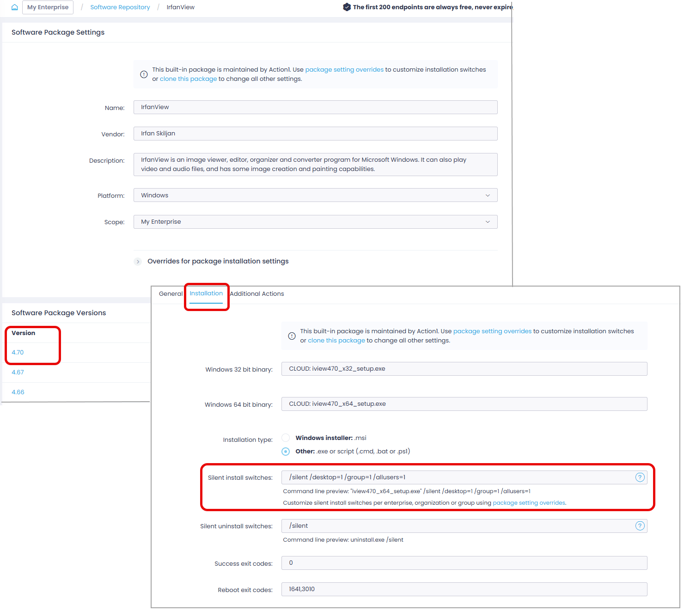684x611 pixels.
Task: Open Software Repository from the breadcrumb
Action: [x=120, y=7]
